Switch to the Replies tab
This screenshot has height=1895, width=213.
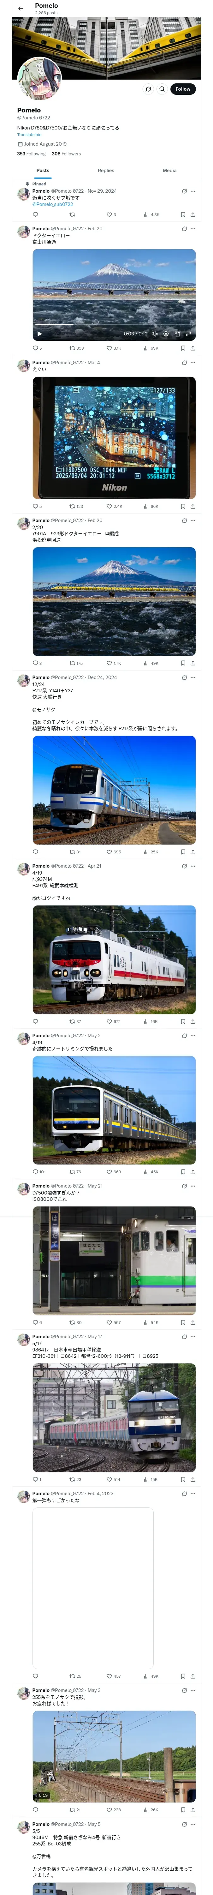click(x=106, y=171)
